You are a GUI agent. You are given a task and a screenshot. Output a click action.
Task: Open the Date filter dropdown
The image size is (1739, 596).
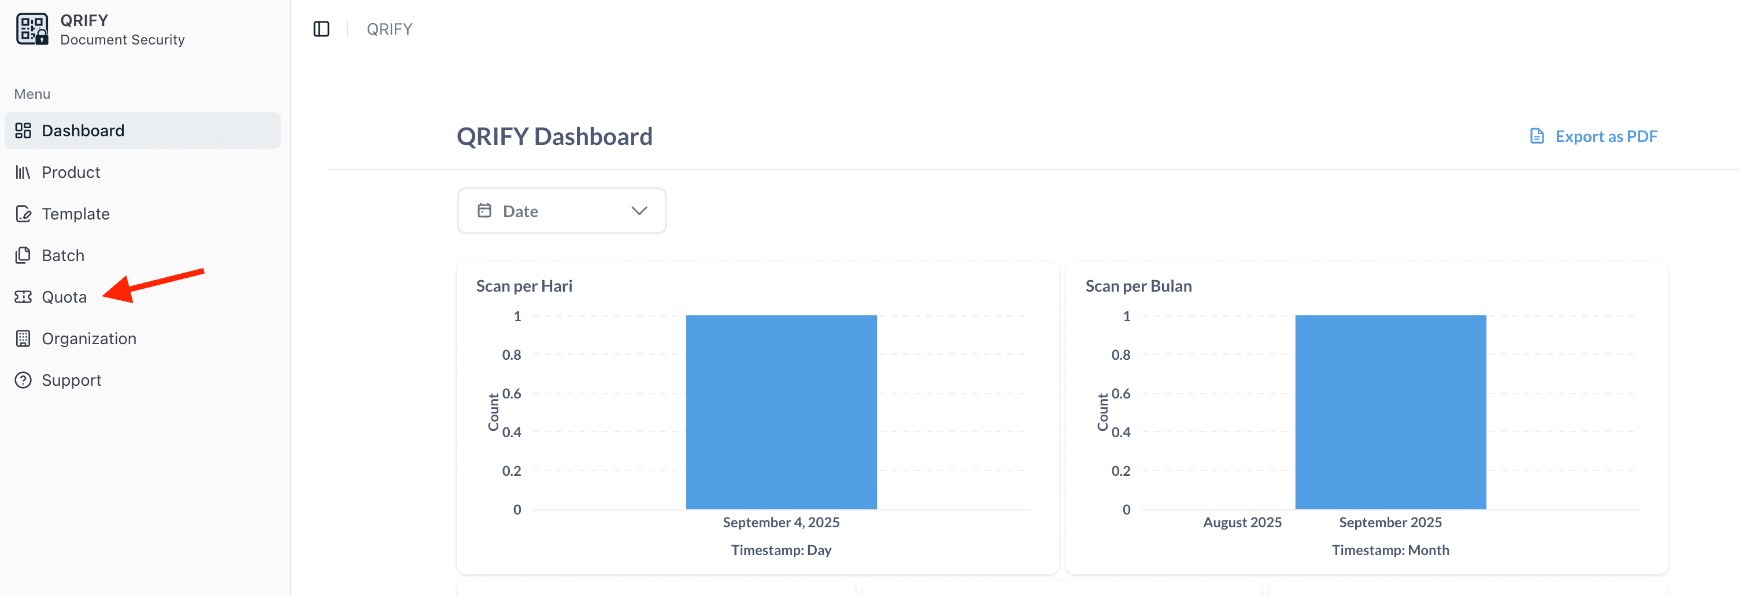[x=561, y=211]
